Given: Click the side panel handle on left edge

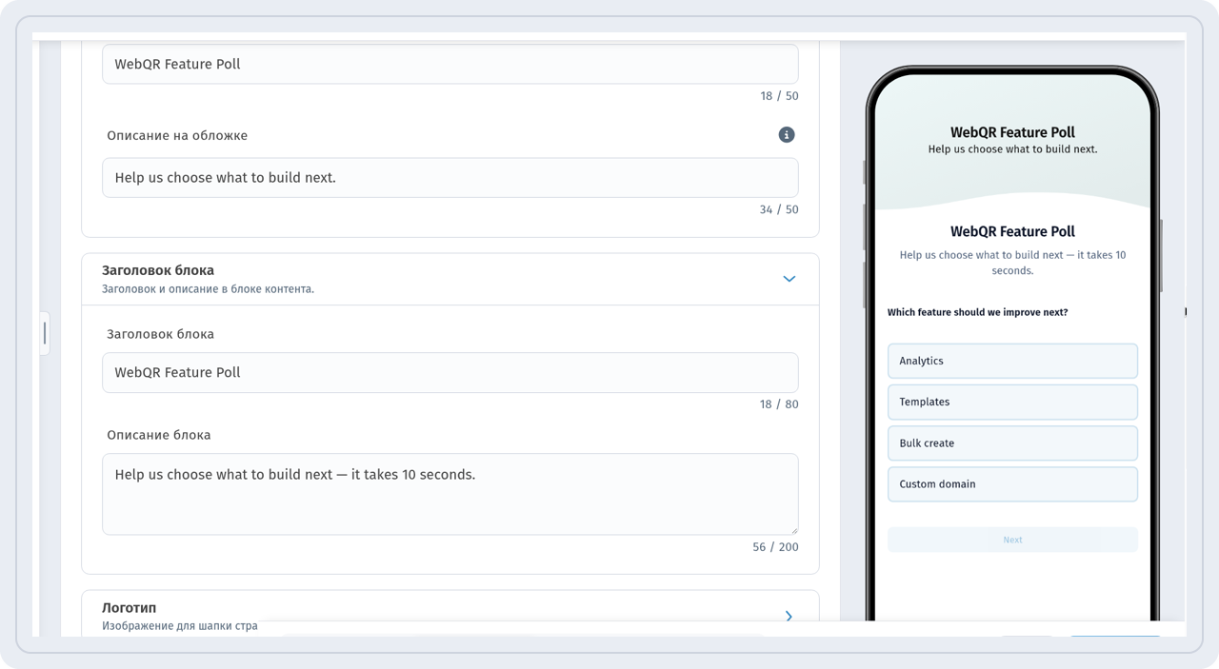Looking at the screenshot, I should tap(44, 333).
